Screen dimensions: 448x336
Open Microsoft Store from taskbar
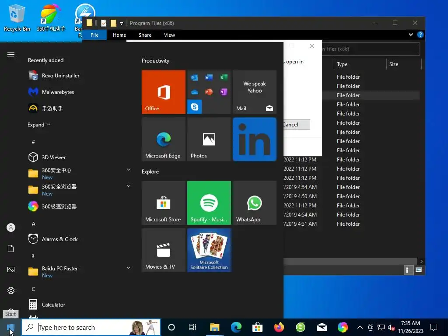pos(257,327)
